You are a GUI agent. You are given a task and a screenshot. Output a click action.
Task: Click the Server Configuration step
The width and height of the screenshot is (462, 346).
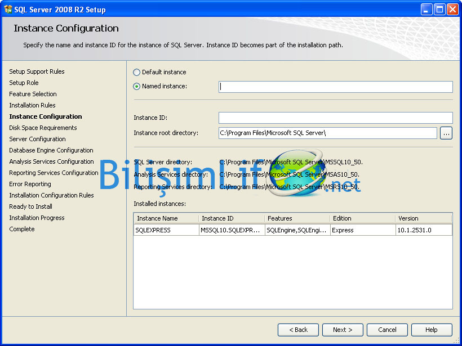[x=37, y=139]
